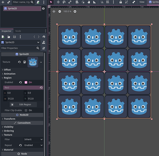Disable the Region Enabled checkbox

click(x=26, y=82)
